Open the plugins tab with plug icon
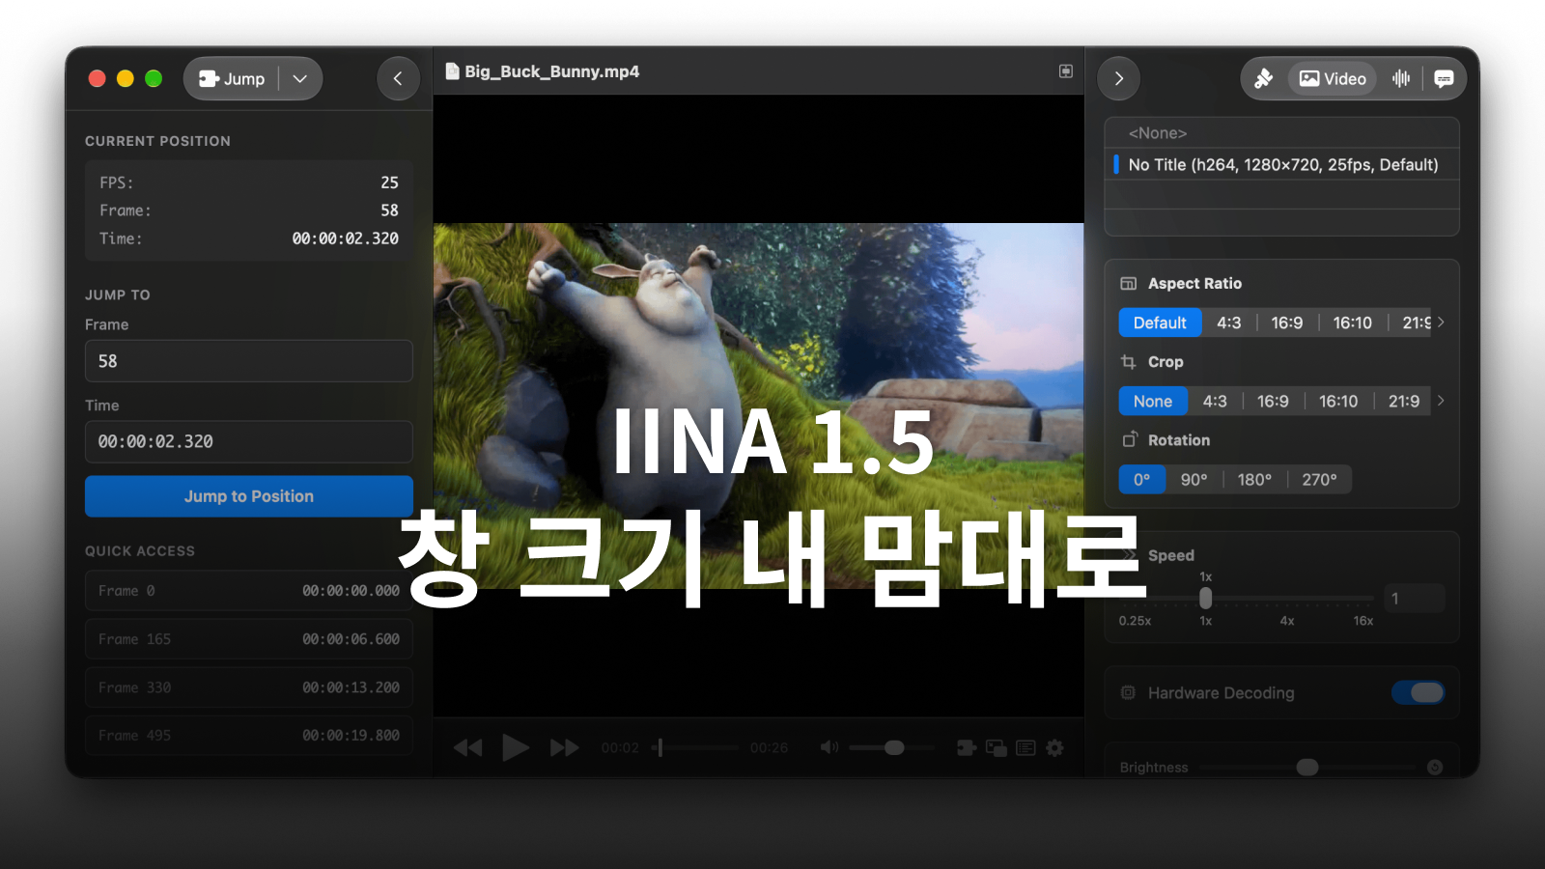1545x869 pixels. tap(1263, 78)
